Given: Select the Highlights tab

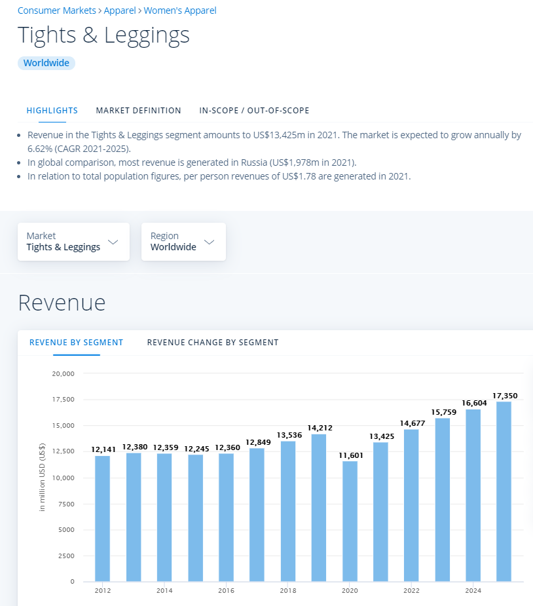Looking at the screenshot, I should (x=52, y=111).
